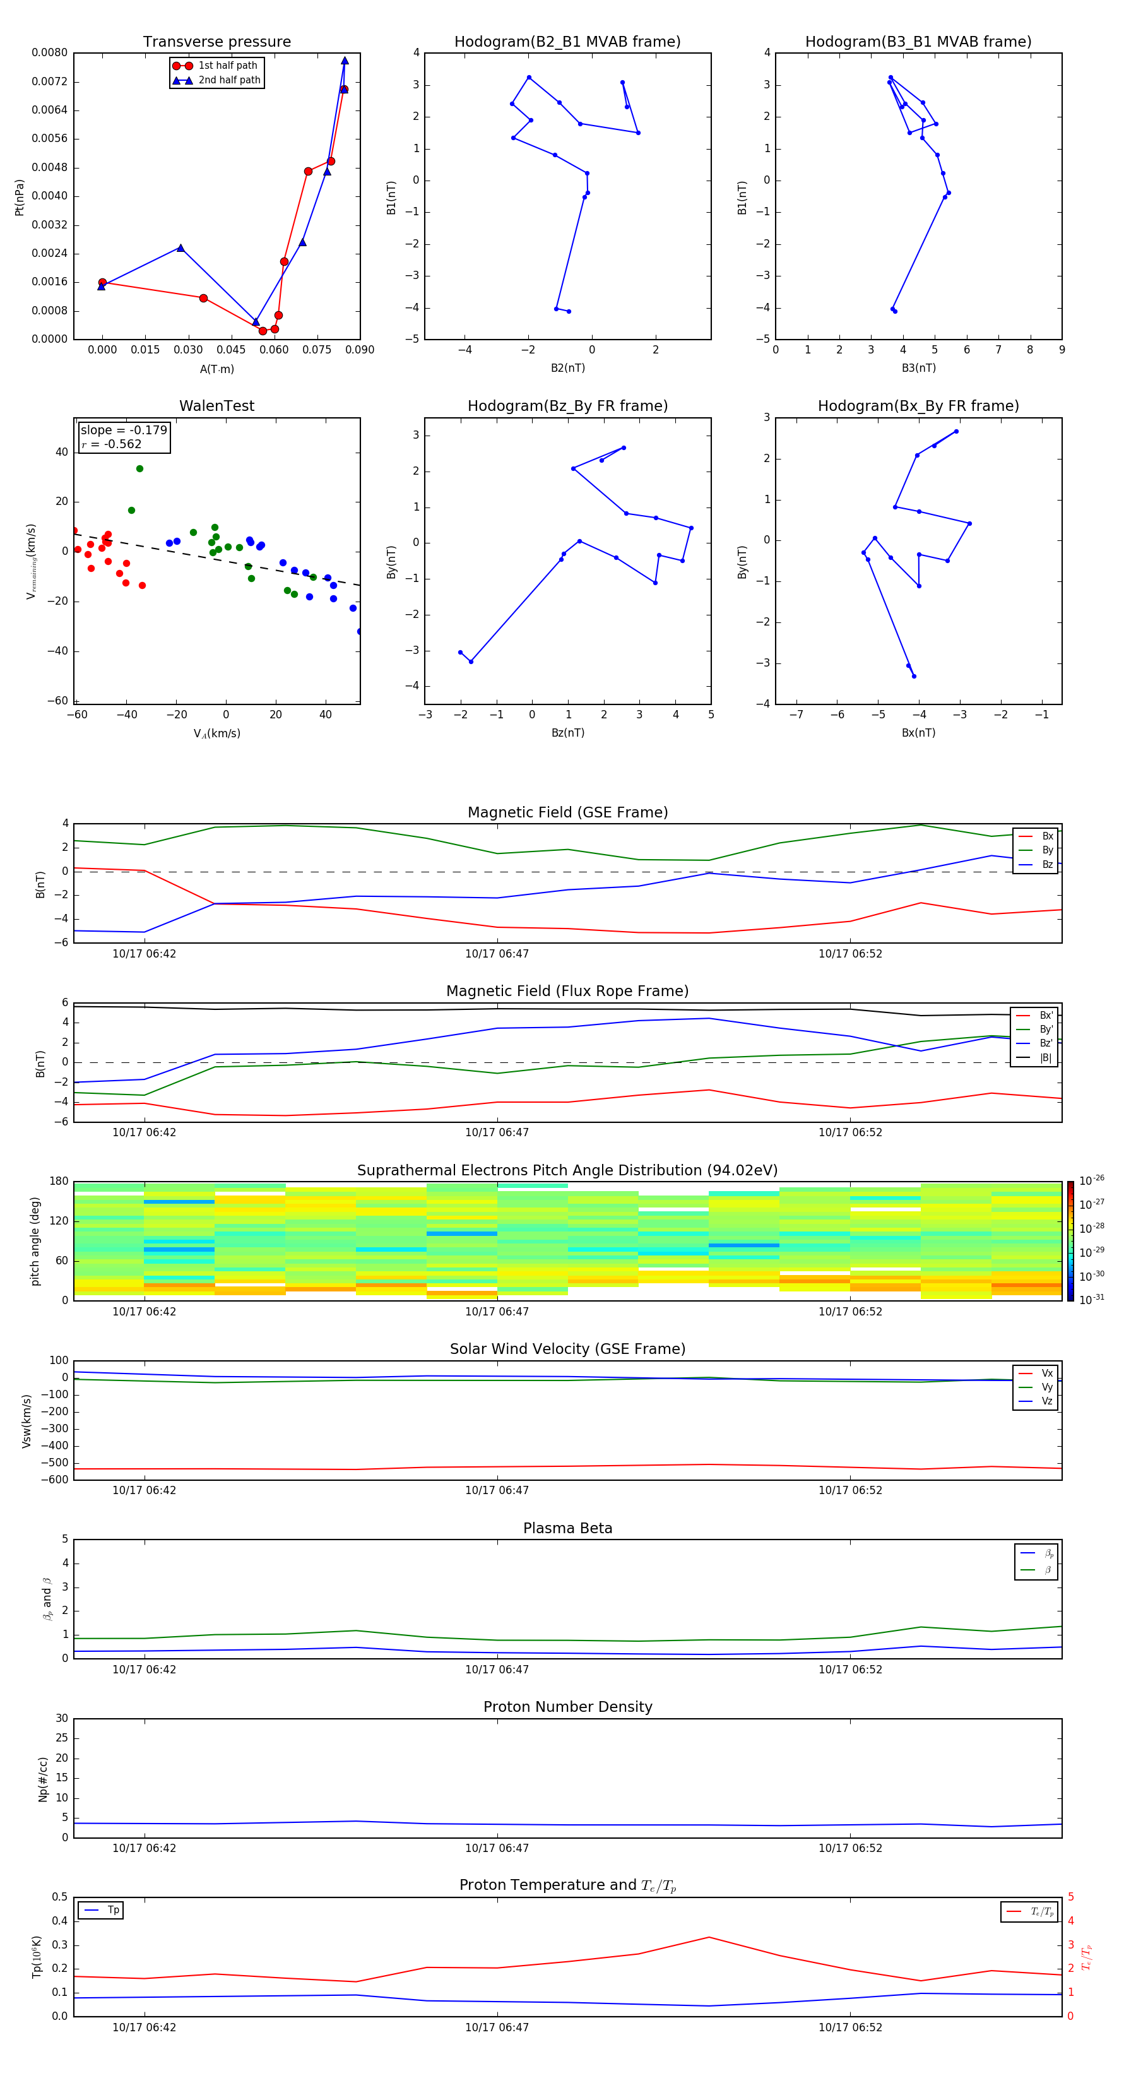The image size is (1136, 2083).
Task: Click the "Magnetic Field (GSE Frame)" title
Action: [x=567, y=812]
